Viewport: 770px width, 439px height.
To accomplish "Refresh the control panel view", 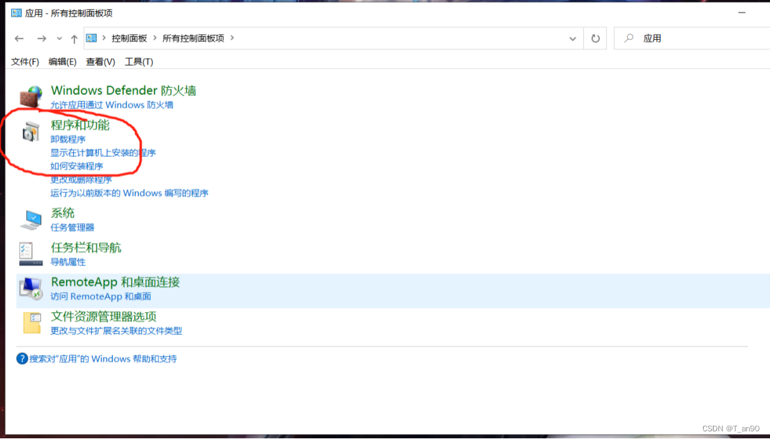I will tap(595, 38).
